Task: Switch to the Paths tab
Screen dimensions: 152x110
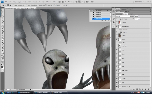Action: 130,14
